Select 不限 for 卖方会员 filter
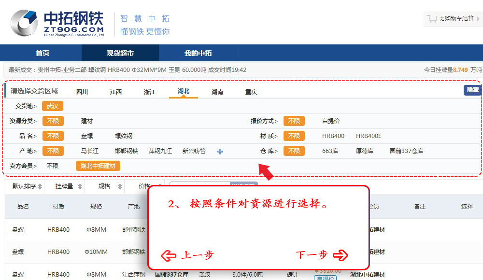This screenshot has width=483, height=280. point(53,166)
